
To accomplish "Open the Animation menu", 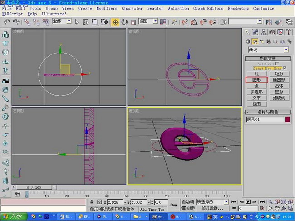I will click(178, 9).
